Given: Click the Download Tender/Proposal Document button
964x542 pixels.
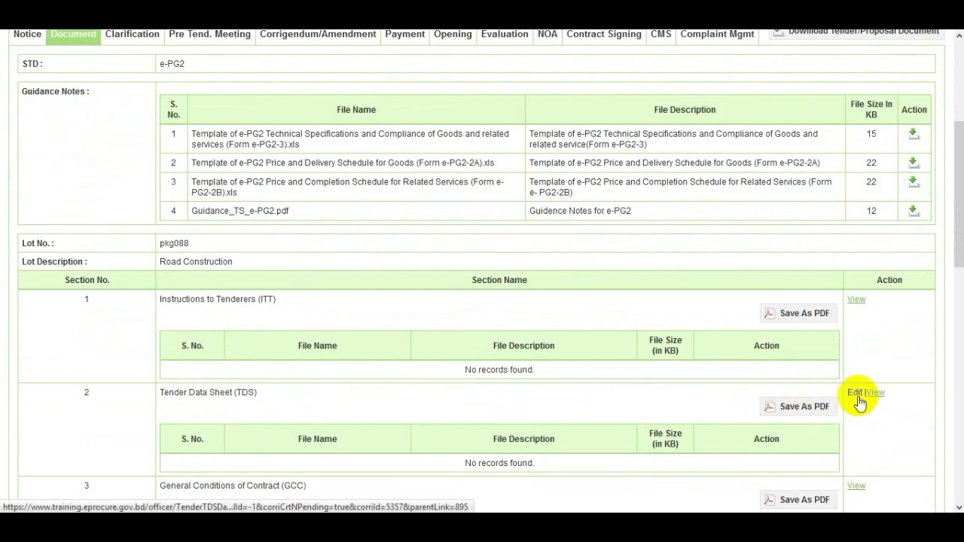Looking at the screenshot, I should pos(856,32).
